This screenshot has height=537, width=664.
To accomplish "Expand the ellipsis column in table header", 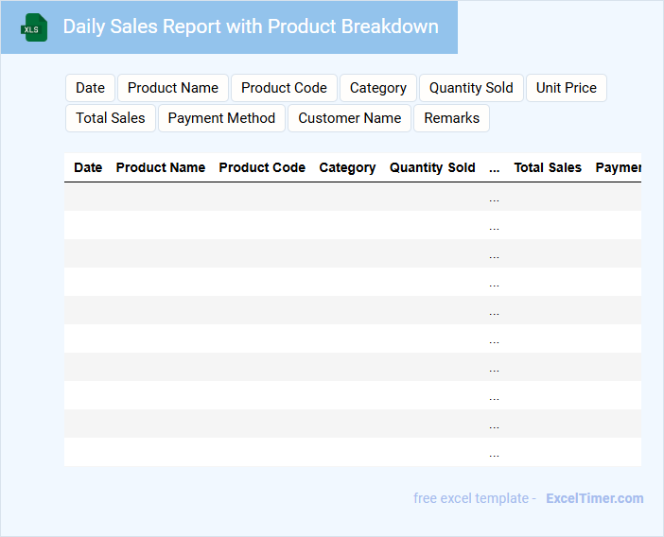I will 495,167.
